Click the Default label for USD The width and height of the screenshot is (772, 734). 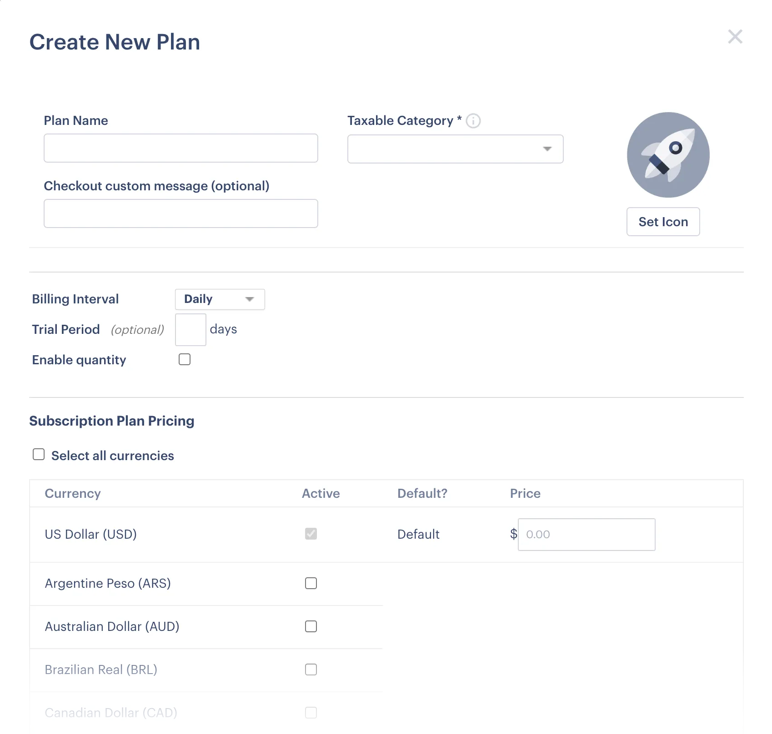click(418, 534)
